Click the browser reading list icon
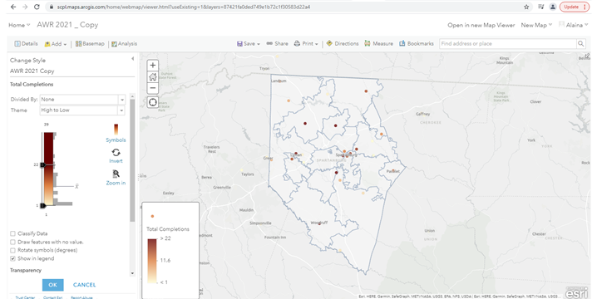 click(x=541, y=7)
